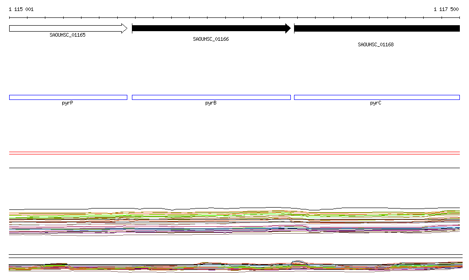
Task: Click the start coordinate 1 115 001
Action: click(21, 9)
